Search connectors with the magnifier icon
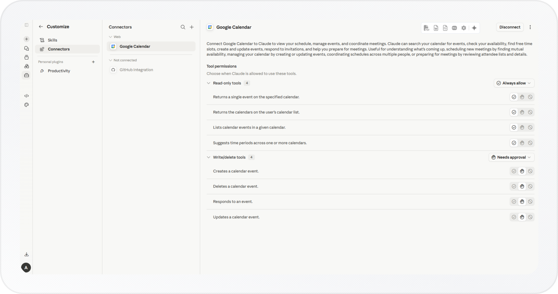This screenshot has height=294, width=558. 183,27
